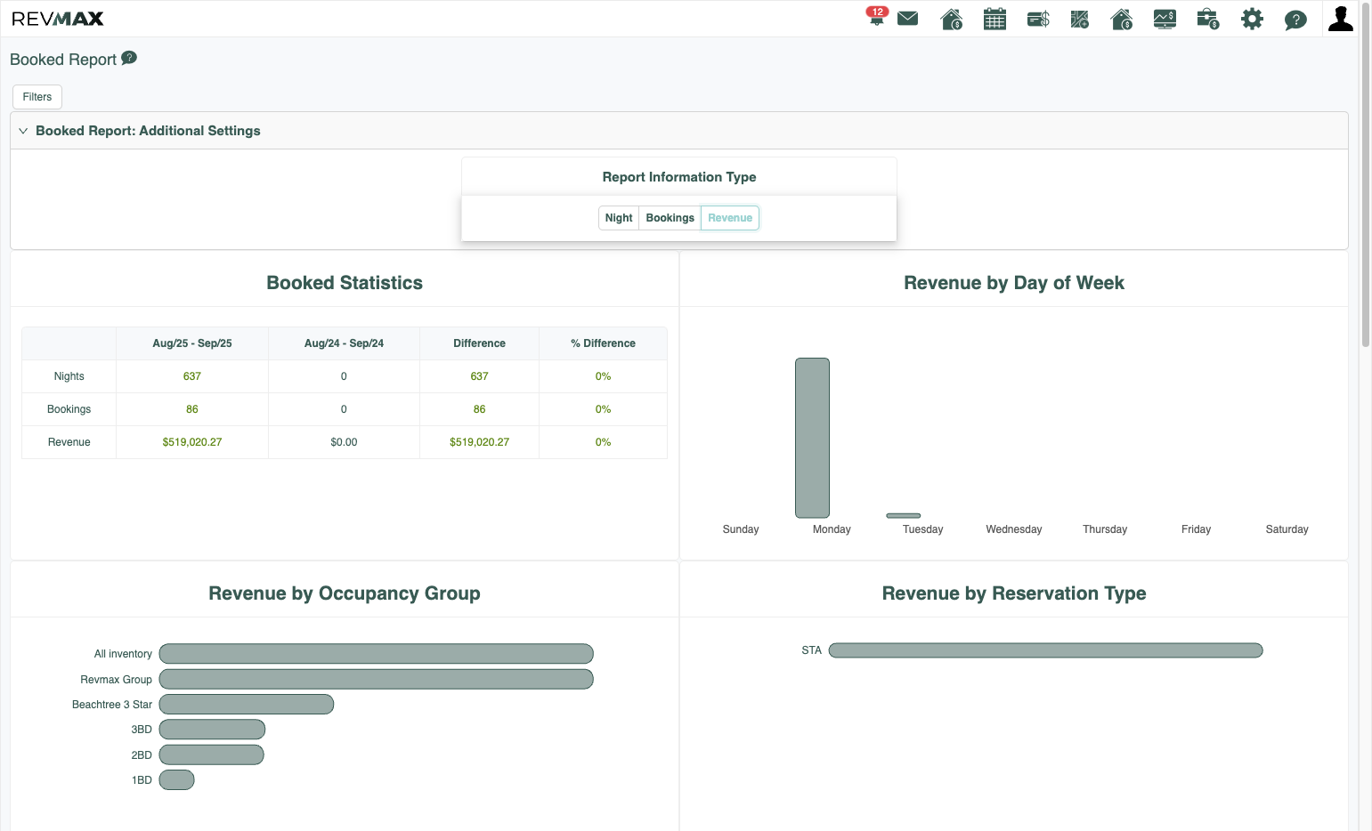This screenshot has height=831, width=1372.
Task: Open the Filters button
Action: 37,97
